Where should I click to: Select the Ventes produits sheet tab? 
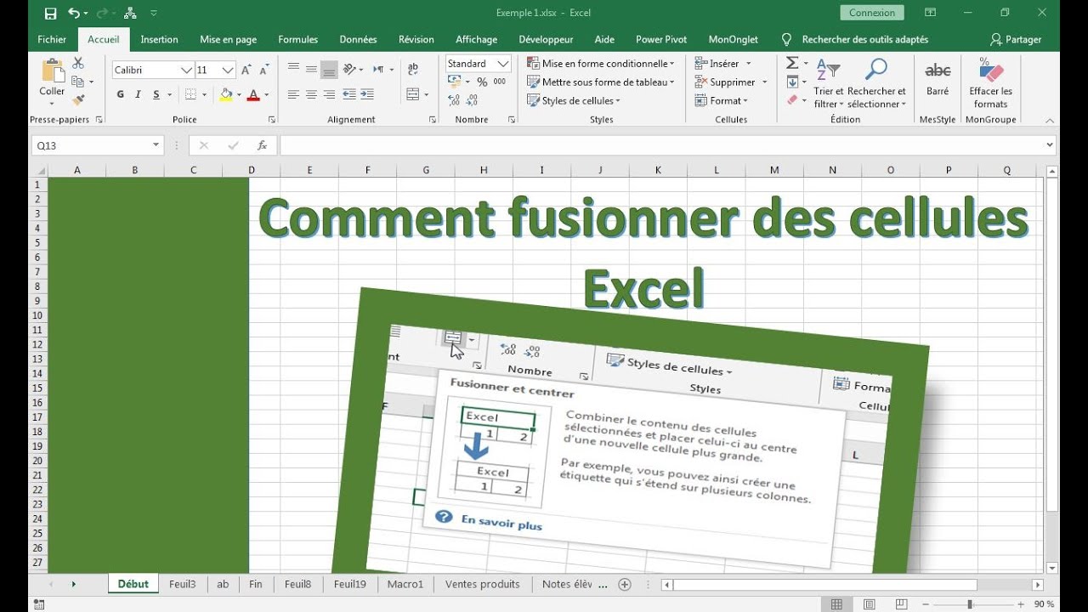point(482,584)
